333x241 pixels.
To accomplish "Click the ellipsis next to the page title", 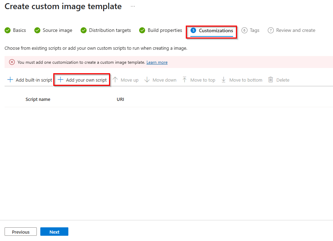I will pyautogui.click(x=132, y=6).
